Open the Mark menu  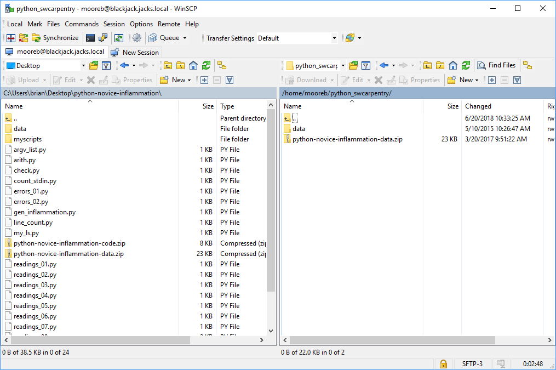tap(35, 24)
